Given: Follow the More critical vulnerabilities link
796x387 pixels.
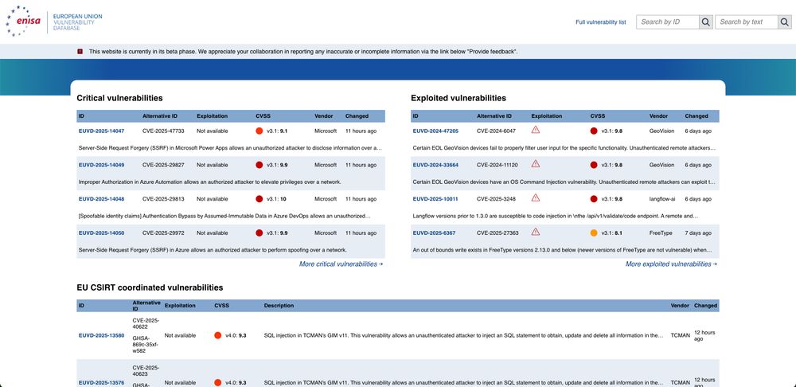Looking at the screenshot, I should click(x=341, y=264).
